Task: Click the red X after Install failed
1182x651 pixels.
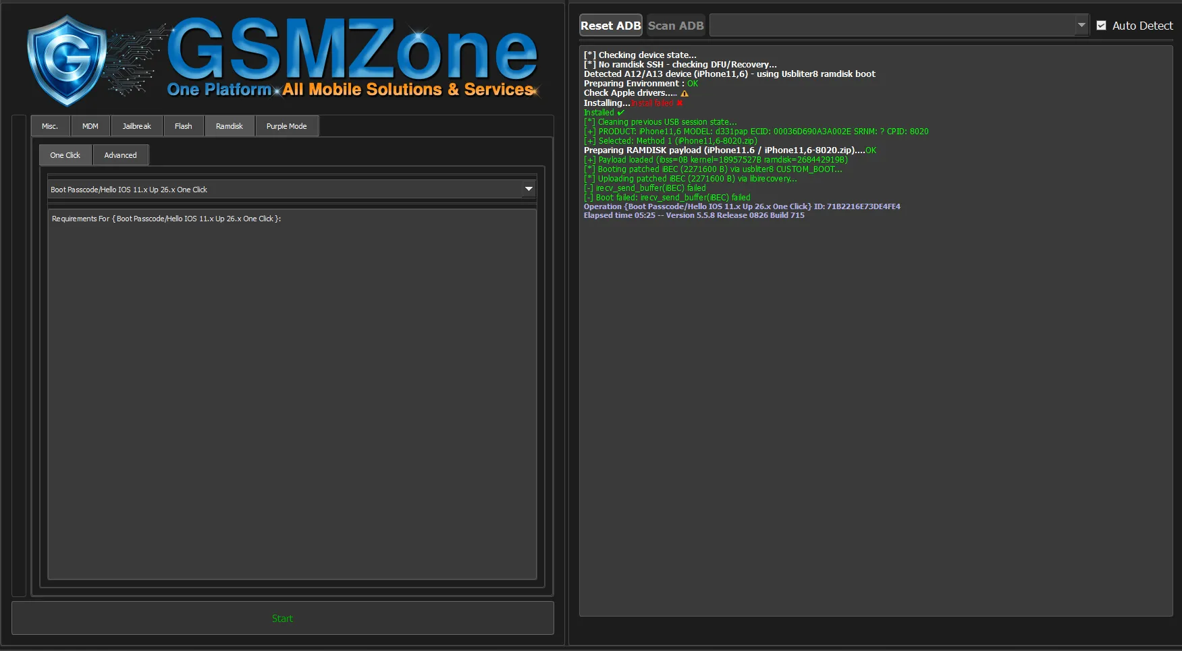Action: [680, 103]
